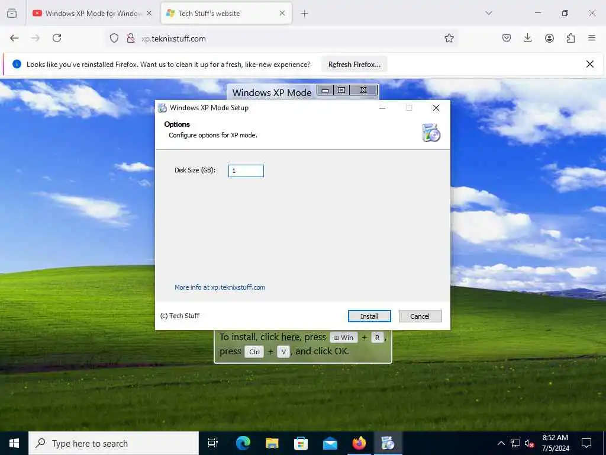606x455 pixels.
Task: Open the notification center icon
Action: click(586, 443)
